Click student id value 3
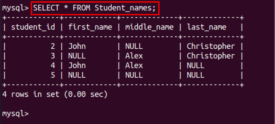275x124 pixels. tap(53, 56)
